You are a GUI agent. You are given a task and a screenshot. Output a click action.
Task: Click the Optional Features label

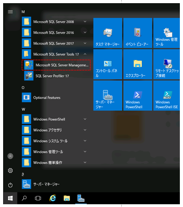click(47, 98)
